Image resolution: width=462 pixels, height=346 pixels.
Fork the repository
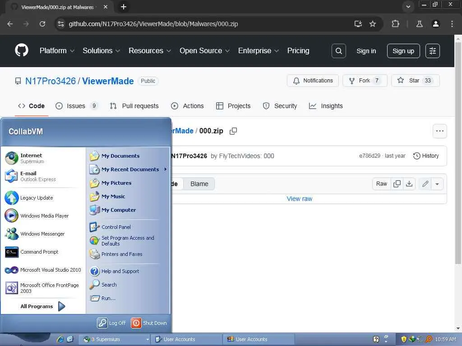[x=365, y=81]
